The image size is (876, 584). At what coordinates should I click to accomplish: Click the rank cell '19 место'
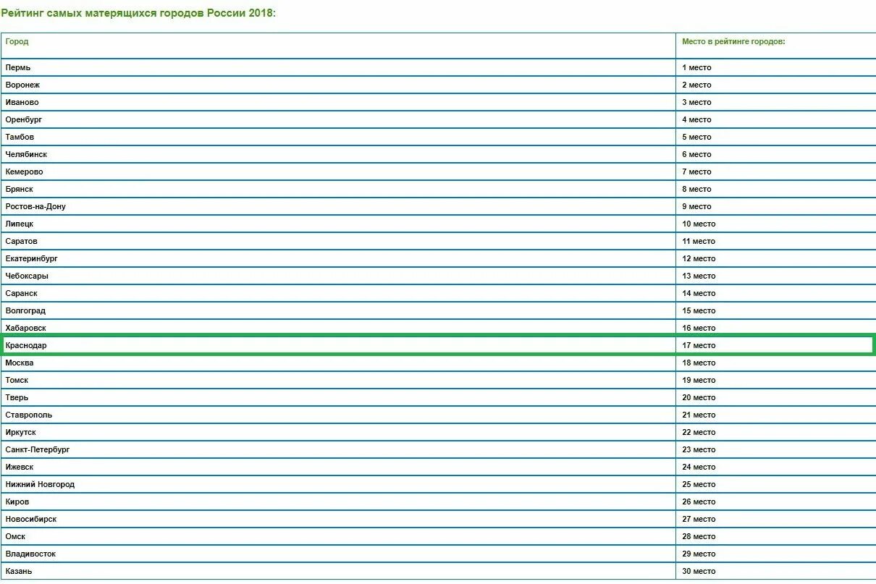(776, 380)
